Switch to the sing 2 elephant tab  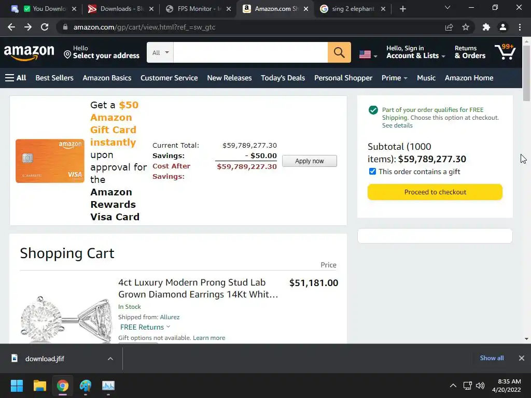[352, 9]
